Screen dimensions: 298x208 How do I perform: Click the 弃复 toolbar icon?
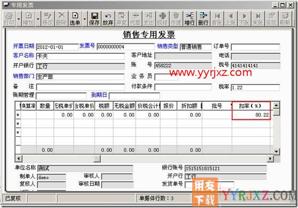click(122, 19)
